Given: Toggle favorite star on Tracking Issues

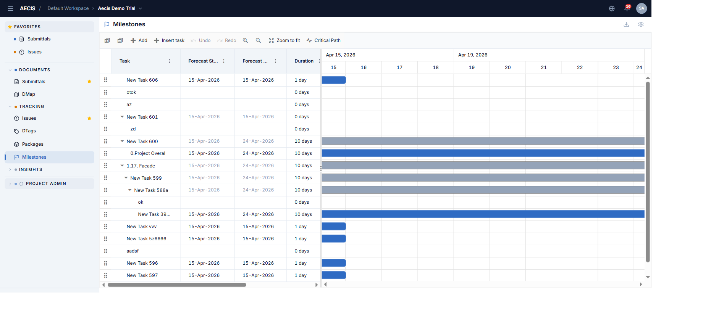Looking at the screenshot, I should 89,118.
